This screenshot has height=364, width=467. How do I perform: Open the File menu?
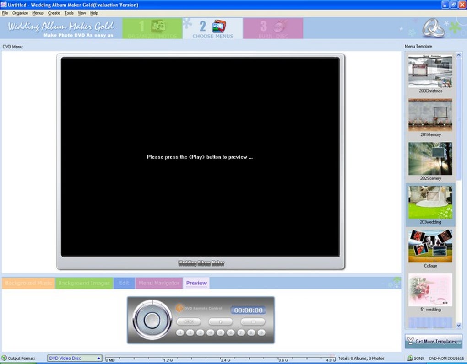point(5,13)
